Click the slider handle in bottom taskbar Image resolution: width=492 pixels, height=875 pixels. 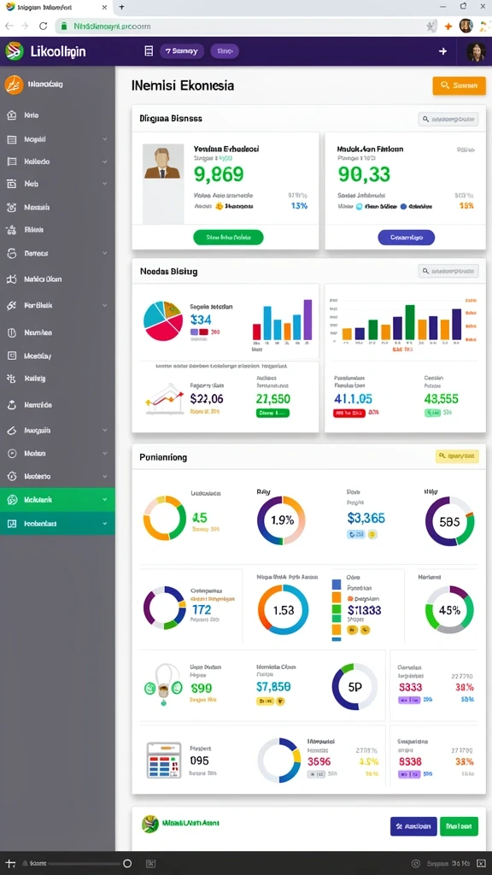(x=127, y=863)
